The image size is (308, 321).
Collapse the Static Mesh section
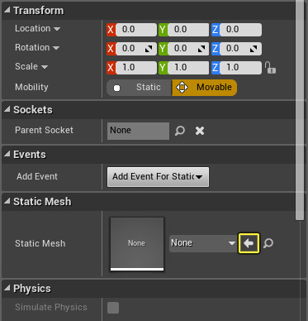pyautogui.click(x=7, y=201)
